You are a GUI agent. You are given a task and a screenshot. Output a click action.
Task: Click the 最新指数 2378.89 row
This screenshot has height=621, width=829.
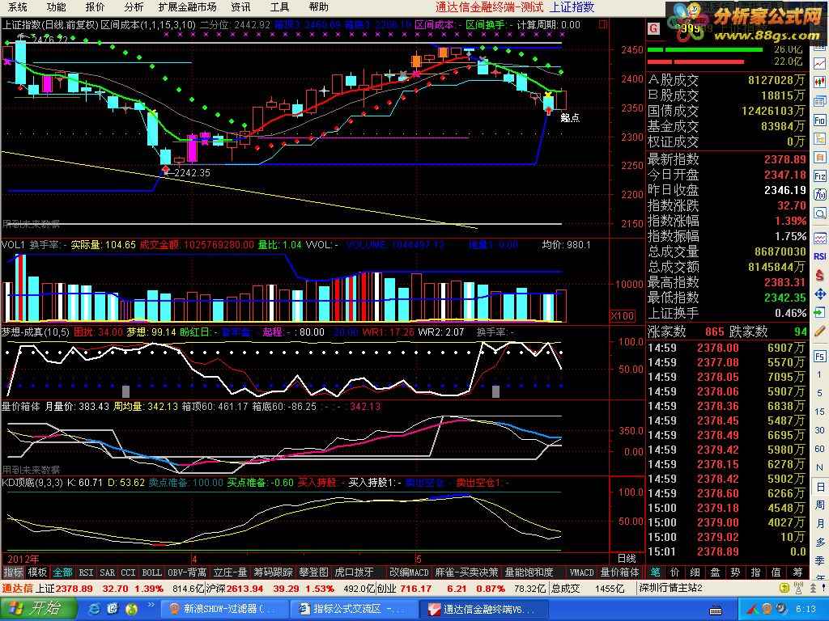tap(727, 159)
